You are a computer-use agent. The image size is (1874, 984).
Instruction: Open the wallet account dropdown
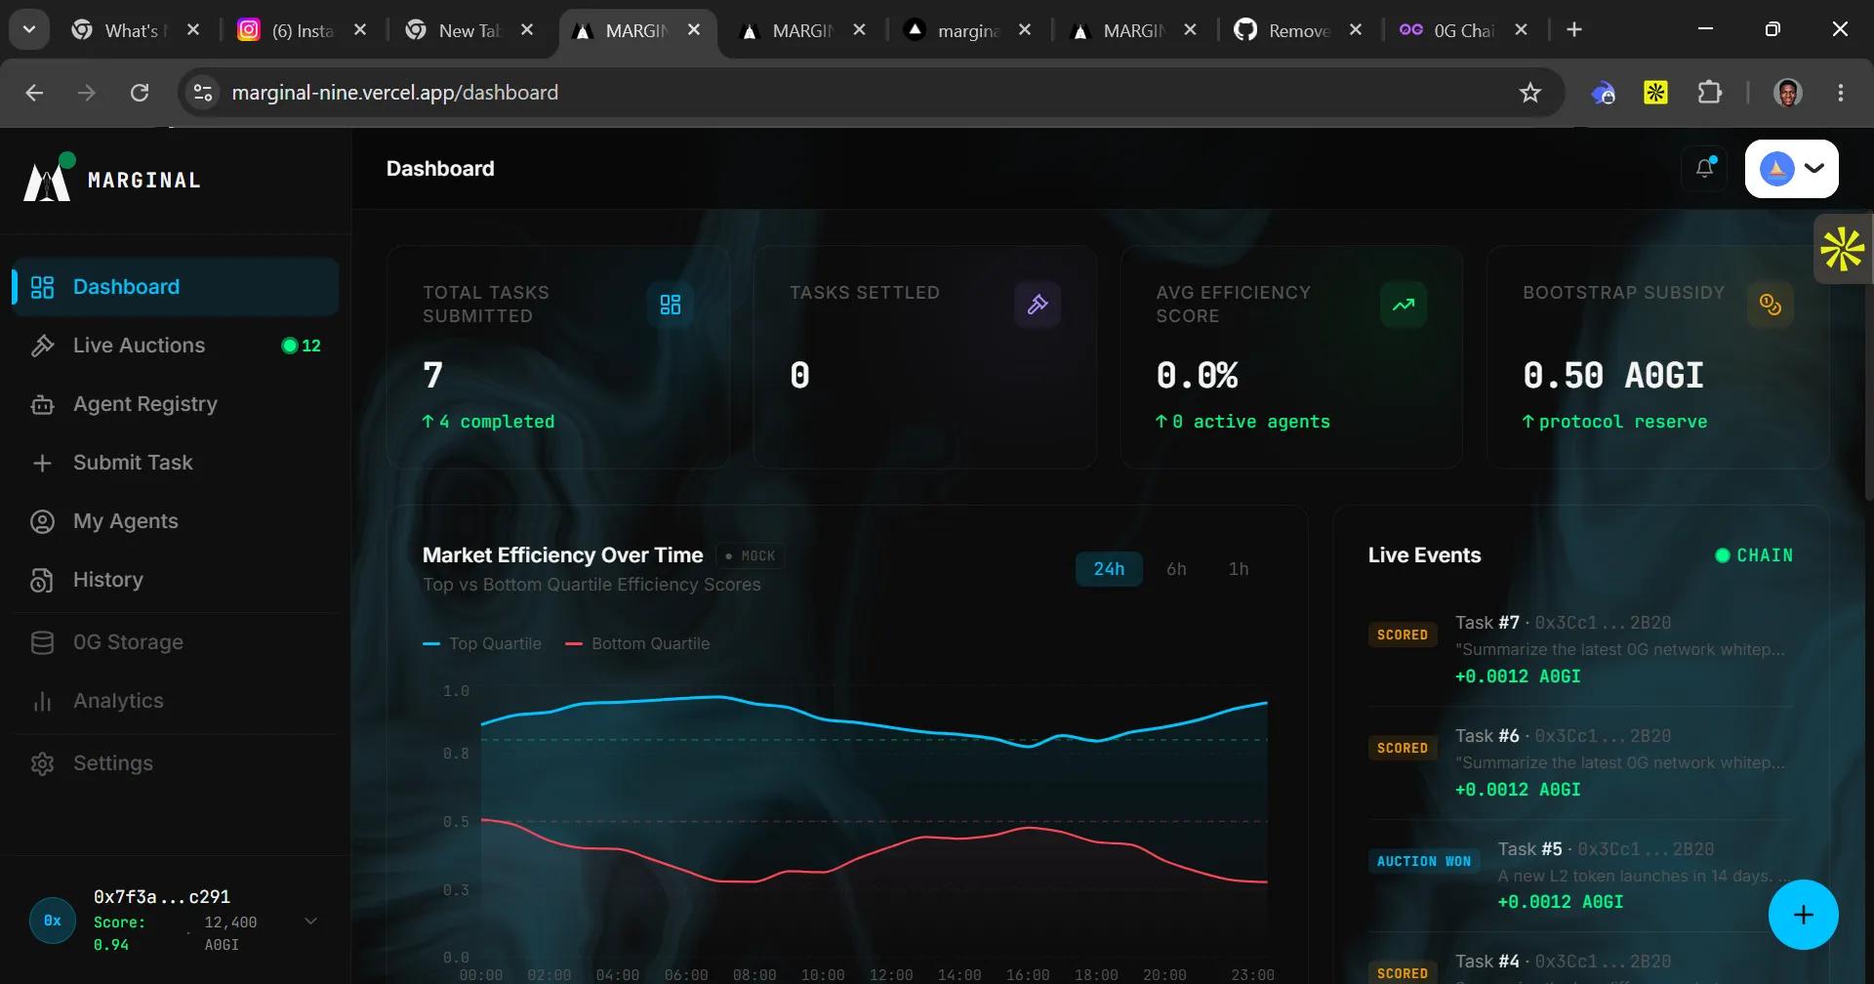(1792, 168)
